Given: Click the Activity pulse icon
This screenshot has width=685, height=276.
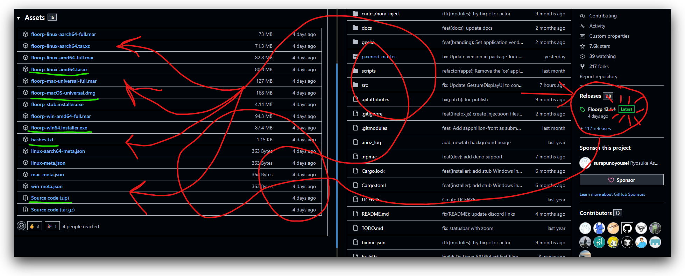Looking at the screenshot, I should 582,26.
